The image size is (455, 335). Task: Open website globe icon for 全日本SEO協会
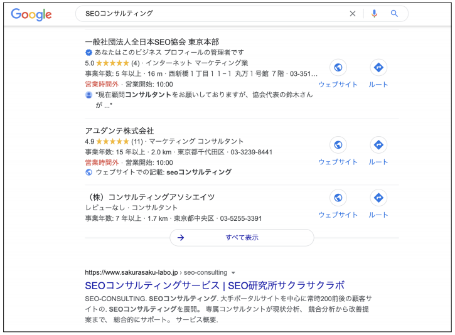(x=338, y=67)
